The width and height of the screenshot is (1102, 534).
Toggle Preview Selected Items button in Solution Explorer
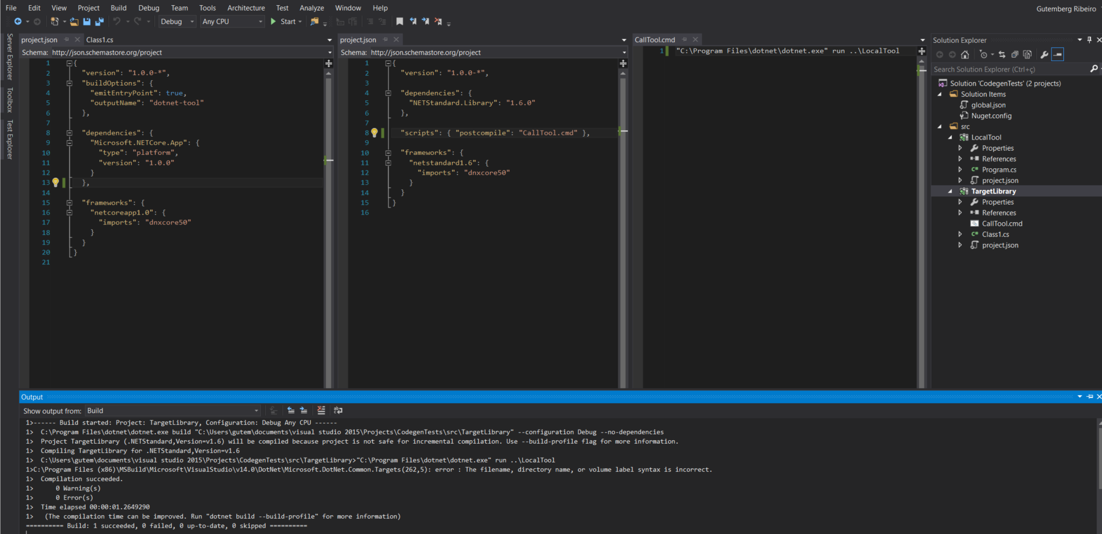pyautogui.click(x=1058, y=55)
